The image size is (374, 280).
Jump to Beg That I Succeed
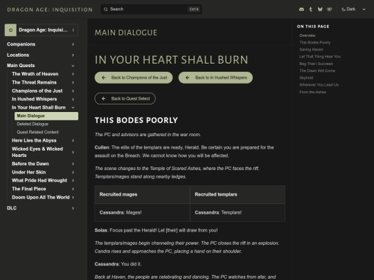(x=316, y=64)
